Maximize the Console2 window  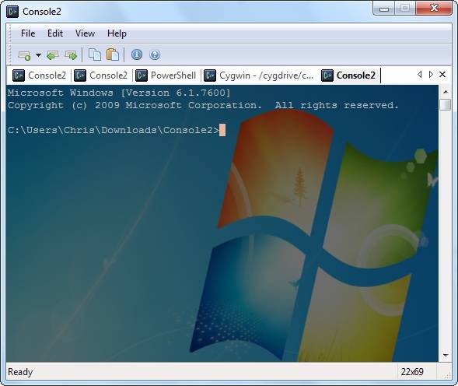click(404, 9)
